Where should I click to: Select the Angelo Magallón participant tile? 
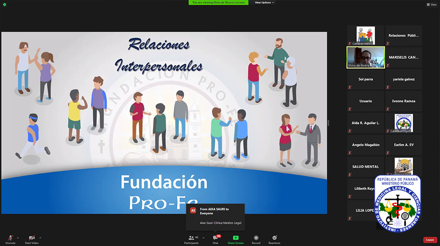click(x=366, y=145)
